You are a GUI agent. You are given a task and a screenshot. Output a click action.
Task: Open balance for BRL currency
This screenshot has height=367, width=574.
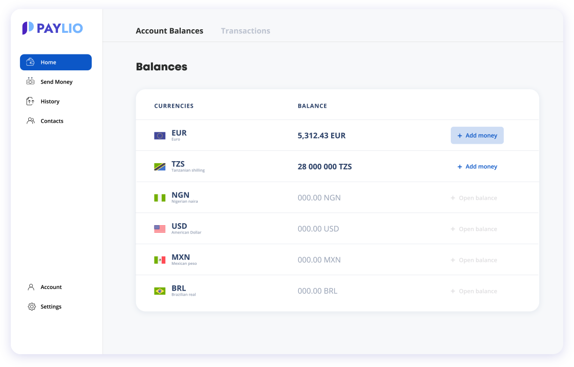474,291
